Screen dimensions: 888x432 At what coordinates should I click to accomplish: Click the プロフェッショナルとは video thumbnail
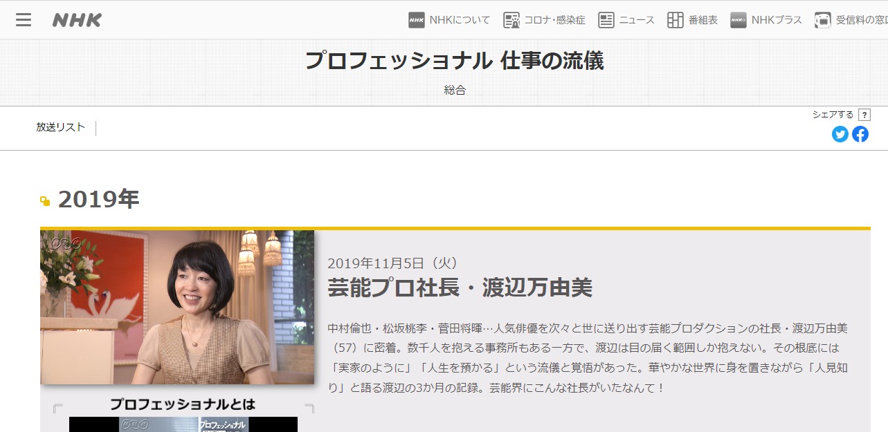click(183, 423)
